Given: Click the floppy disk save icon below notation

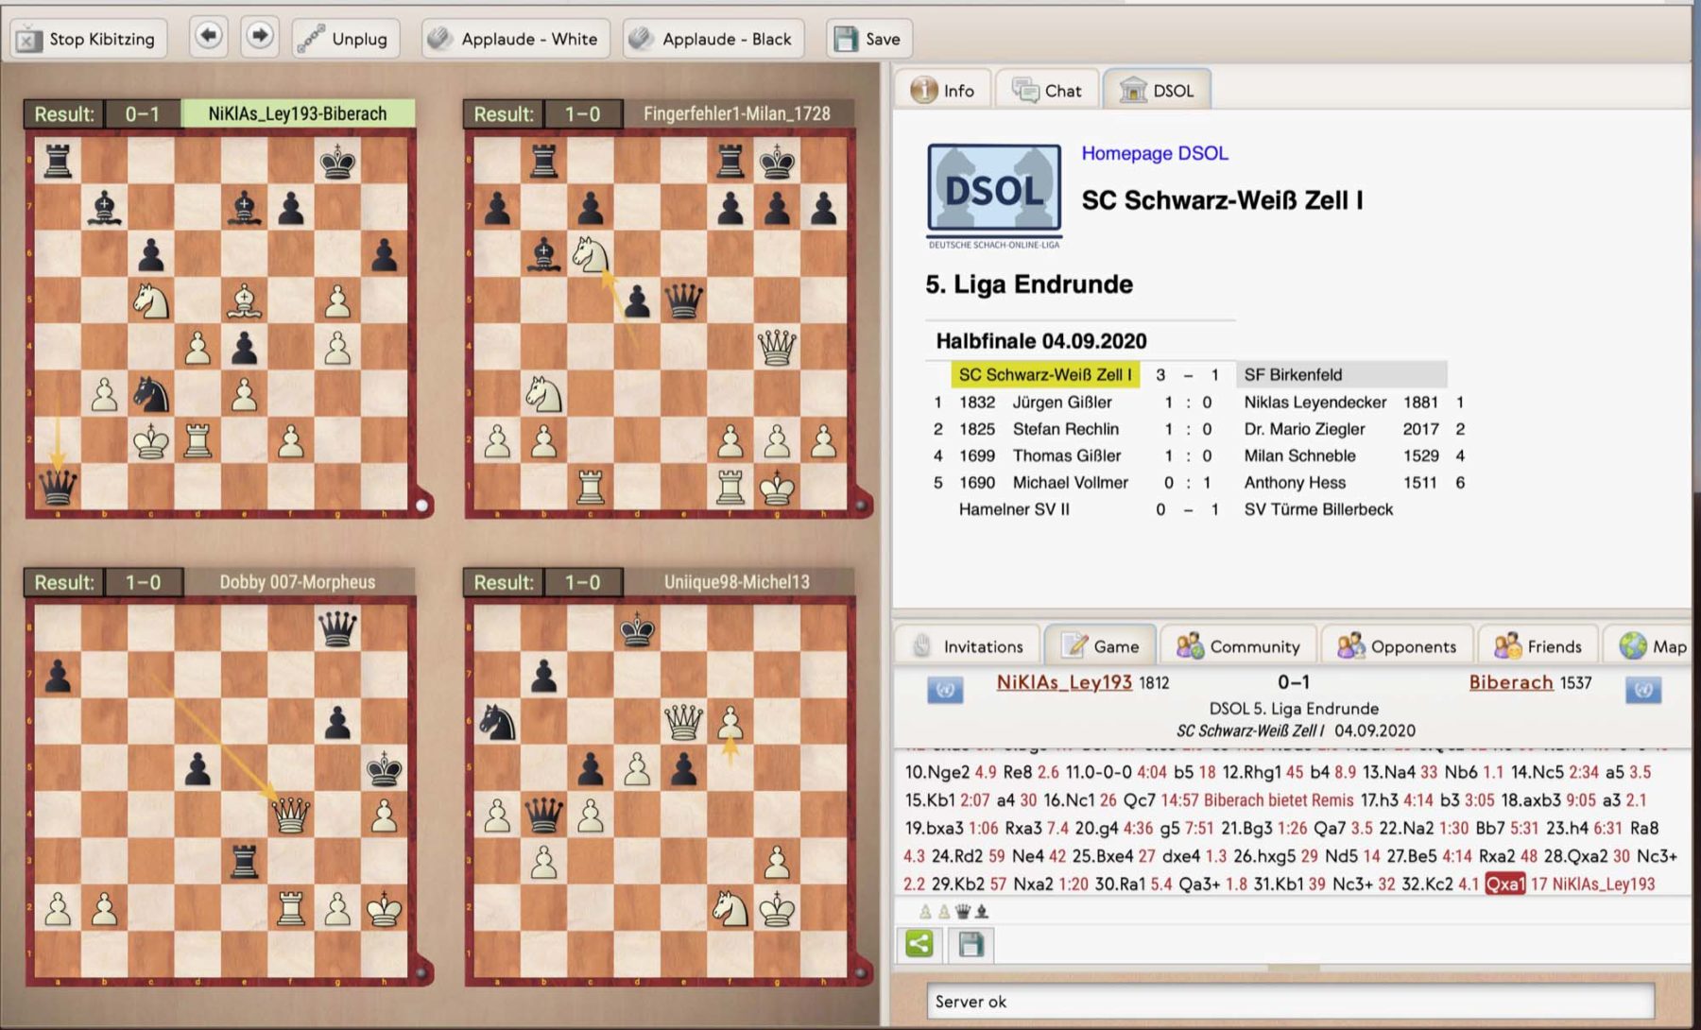Looking at the screenshot, I should click(971, 944).
